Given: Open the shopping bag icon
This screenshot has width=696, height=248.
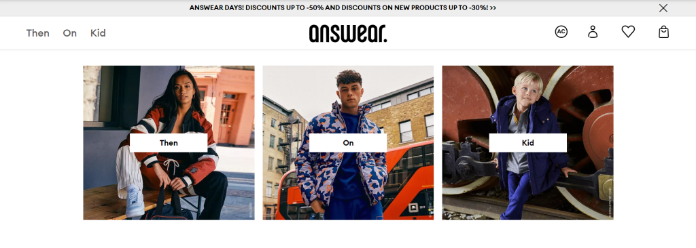Looking at the screenshot, I should point(663,32).
